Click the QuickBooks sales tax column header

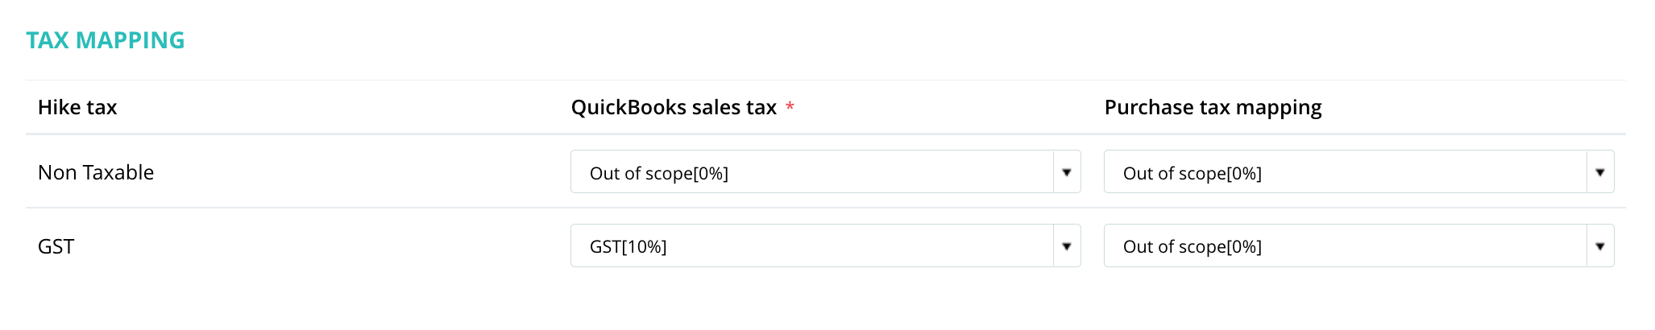point(674,108)
